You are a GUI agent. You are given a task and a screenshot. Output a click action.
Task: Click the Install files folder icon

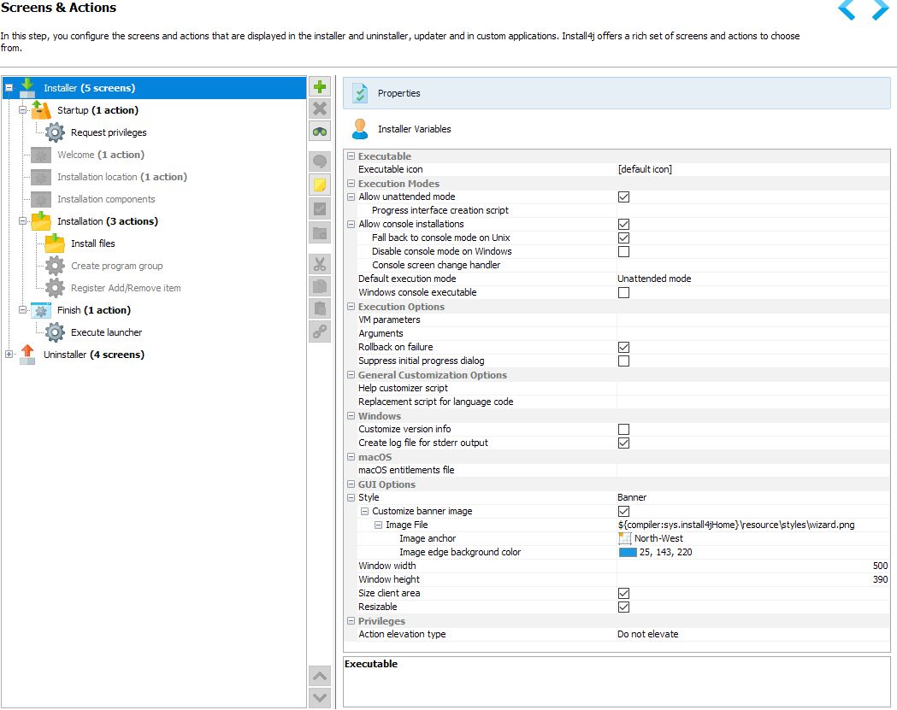[x=55, y=243]
